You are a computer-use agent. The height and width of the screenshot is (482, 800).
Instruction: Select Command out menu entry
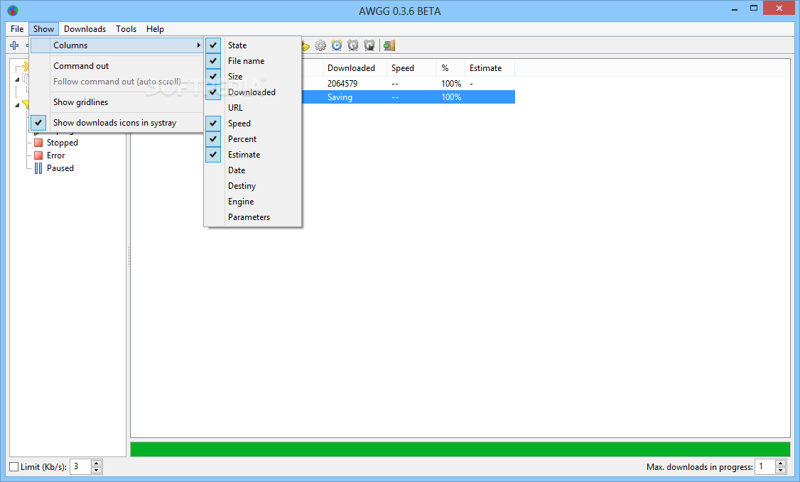click(117, 66)
